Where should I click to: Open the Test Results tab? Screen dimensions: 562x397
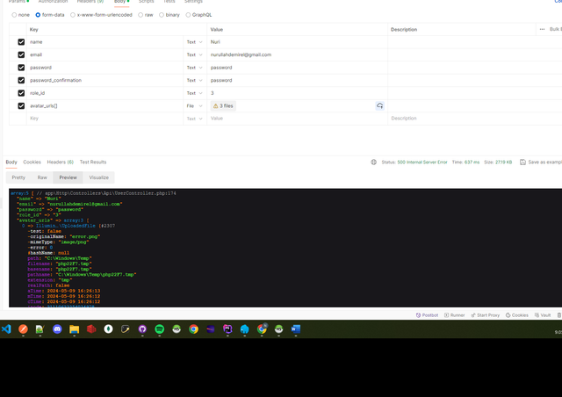93,162
